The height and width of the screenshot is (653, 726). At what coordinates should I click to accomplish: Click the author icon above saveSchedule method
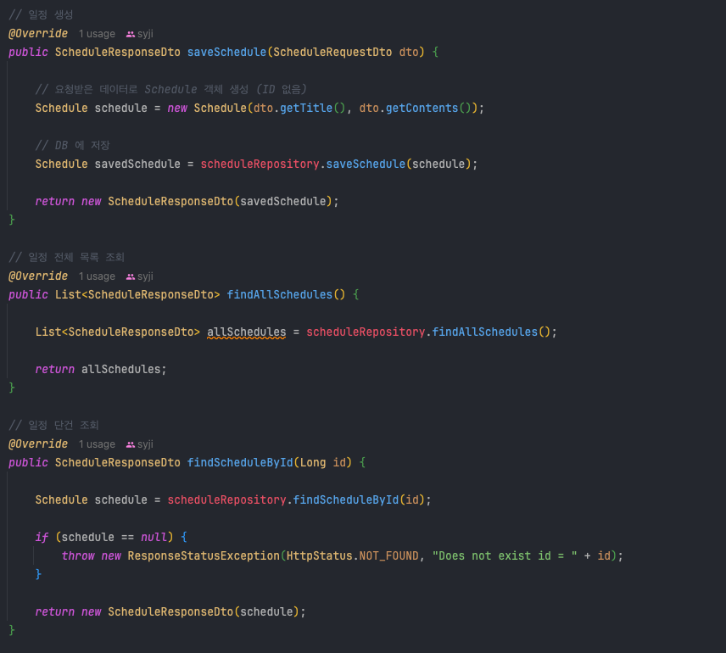(x=131, y=34)
